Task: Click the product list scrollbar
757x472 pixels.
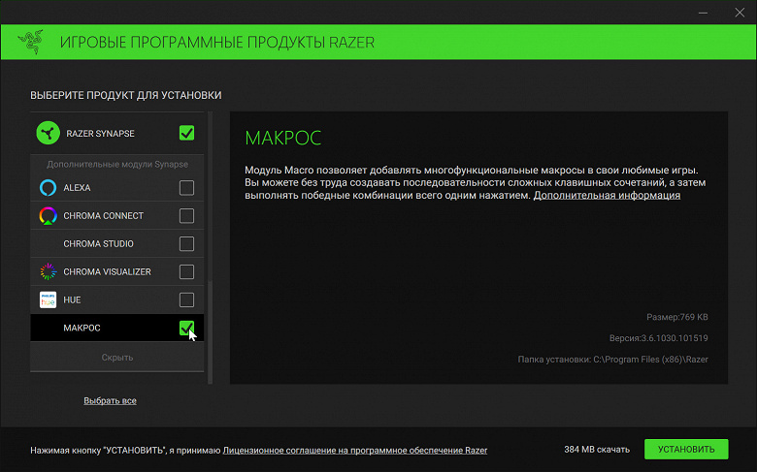Action: tap(210, 248)
